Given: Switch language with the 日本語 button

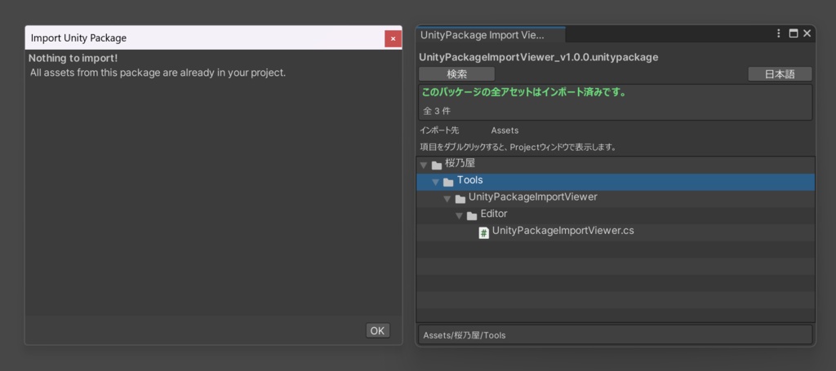Looking at the screenshot, I should [780, 74].
